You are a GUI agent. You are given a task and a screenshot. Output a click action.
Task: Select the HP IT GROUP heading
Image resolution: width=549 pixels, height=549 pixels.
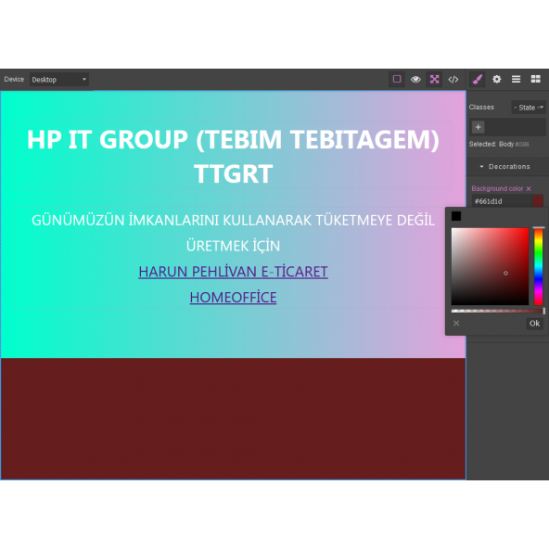click(233, 156)
